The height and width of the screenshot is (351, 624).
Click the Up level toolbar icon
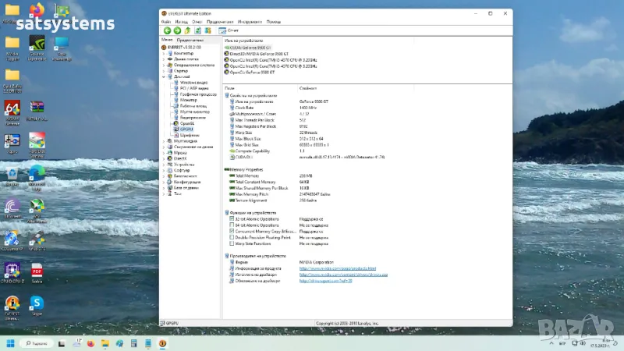click(x=187, y=30)
